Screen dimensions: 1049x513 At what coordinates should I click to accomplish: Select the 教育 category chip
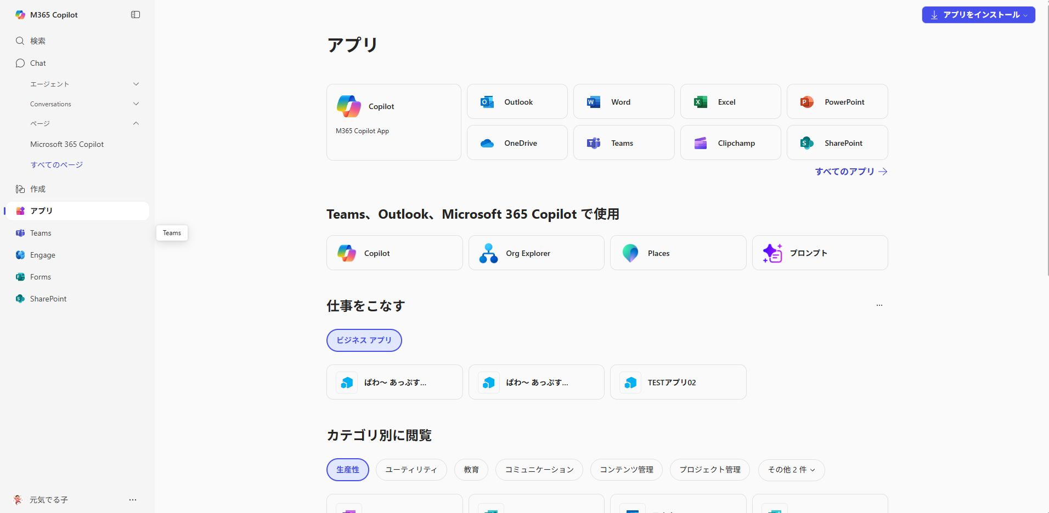(471, 470)
